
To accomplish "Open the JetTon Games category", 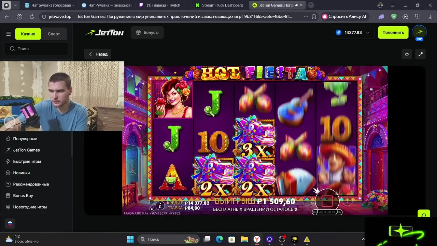I will (26, 150).
